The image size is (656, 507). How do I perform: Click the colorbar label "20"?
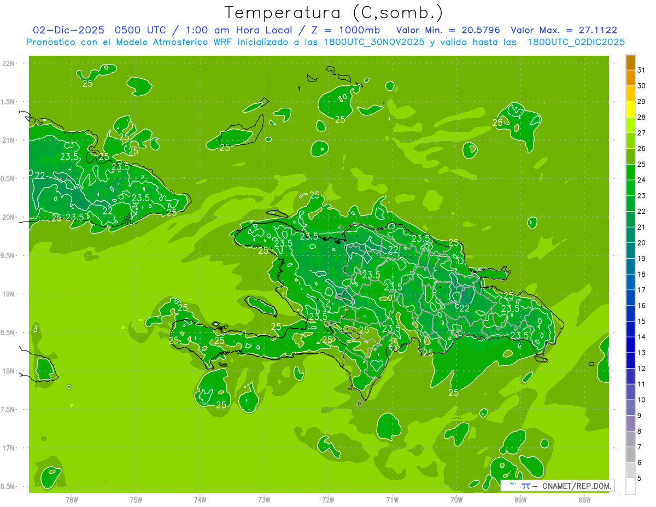641,243
